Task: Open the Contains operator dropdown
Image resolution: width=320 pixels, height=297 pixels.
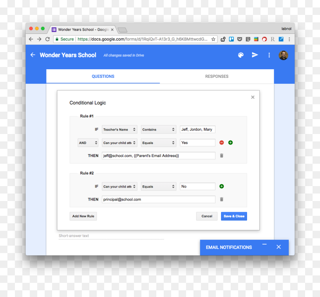Action: [159, 130]
